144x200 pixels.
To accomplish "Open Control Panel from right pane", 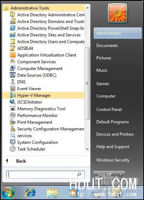I will (x=109, y=110).
